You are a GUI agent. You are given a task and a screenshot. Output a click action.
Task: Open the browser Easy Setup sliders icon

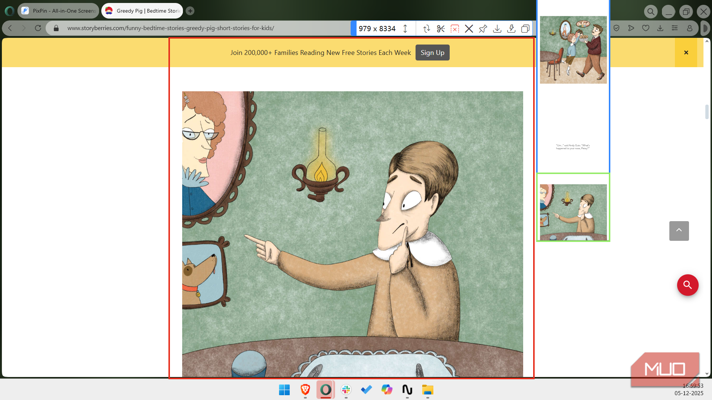[675, 28]
